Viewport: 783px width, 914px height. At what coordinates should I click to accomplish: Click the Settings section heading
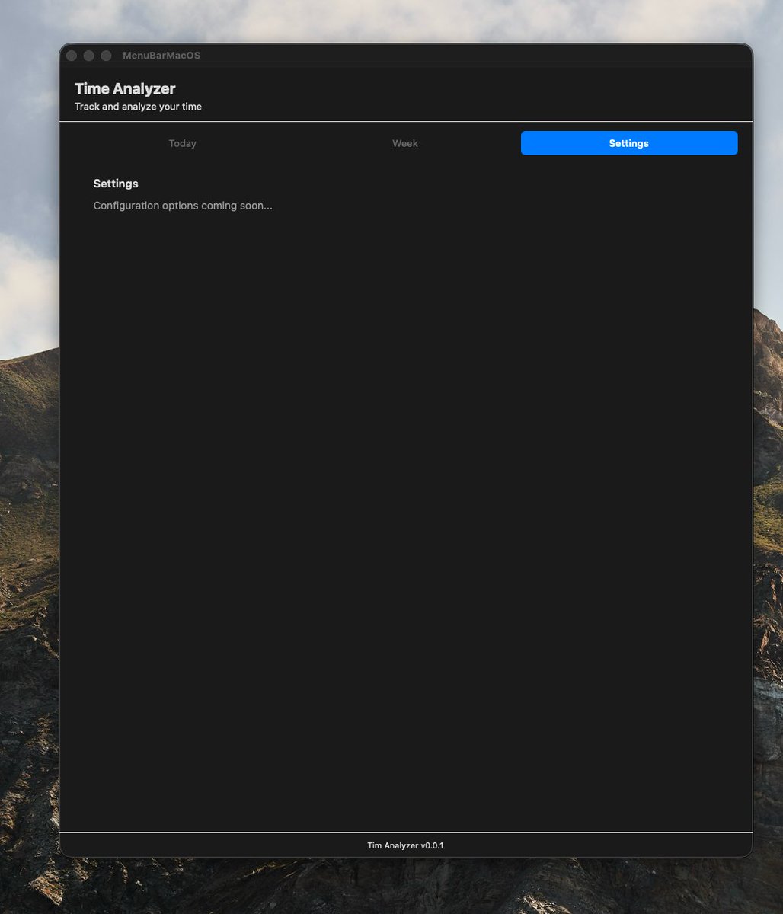tap(116, 184)
